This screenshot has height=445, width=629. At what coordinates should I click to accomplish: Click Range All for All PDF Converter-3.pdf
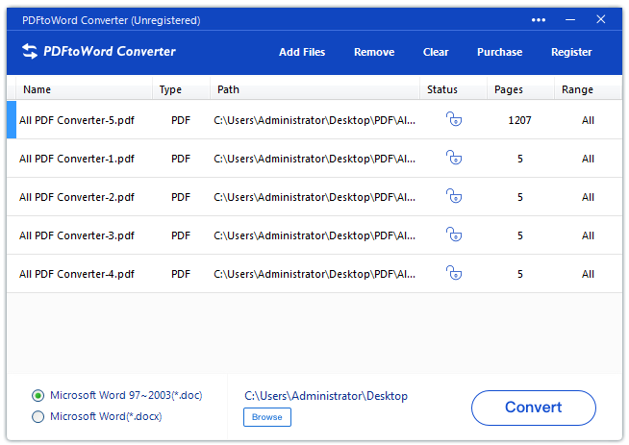[588, 235]
